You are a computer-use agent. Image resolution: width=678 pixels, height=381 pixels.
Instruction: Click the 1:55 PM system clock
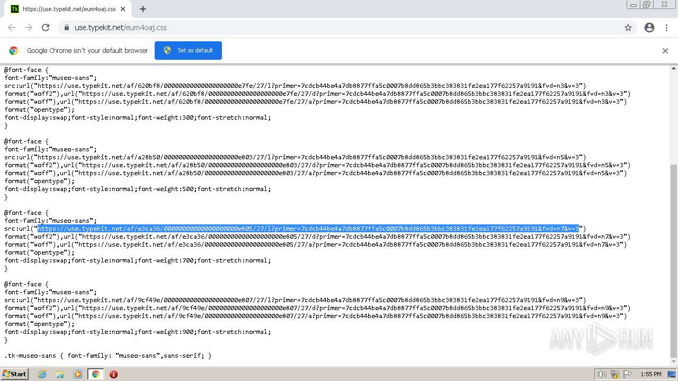(x=650, y=374)
